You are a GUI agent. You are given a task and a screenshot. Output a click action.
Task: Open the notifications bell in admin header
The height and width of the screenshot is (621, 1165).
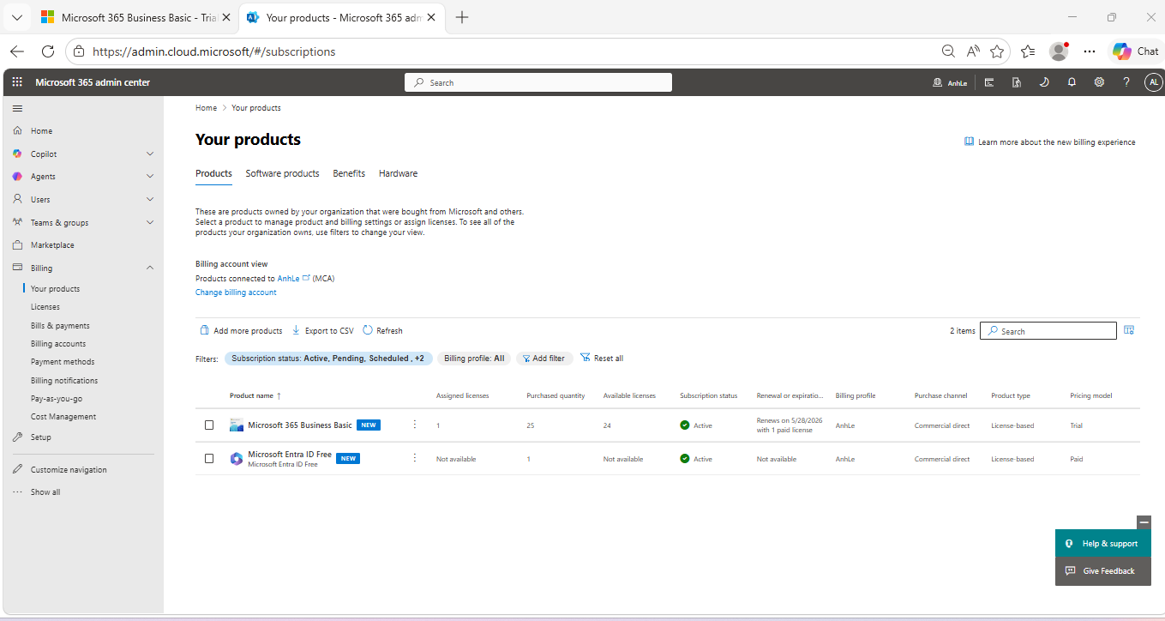pyautogui.click(x=1072, y=82)
